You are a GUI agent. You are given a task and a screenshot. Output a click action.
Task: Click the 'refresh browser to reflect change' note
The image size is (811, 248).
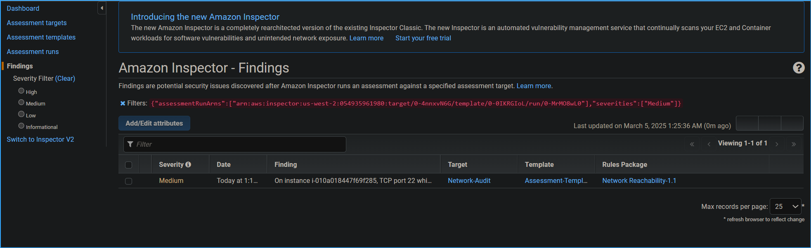coord(764,220)
